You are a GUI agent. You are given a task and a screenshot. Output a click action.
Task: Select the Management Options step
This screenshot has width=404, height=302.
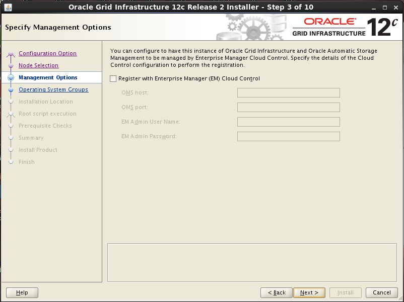48,77
